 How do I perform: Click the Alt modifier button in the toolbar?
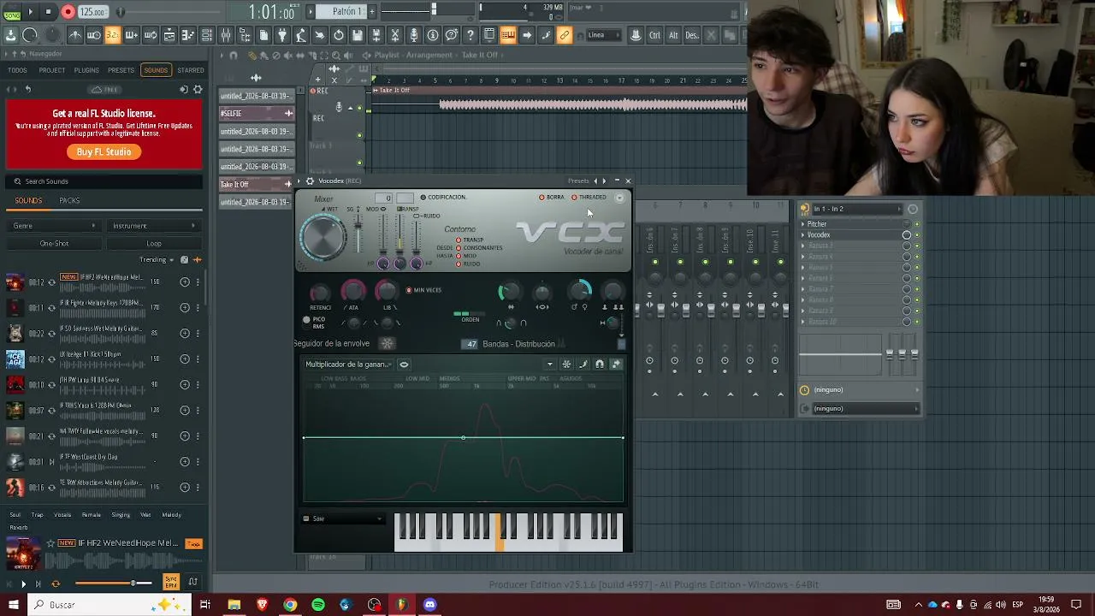[x=673, y=35]
